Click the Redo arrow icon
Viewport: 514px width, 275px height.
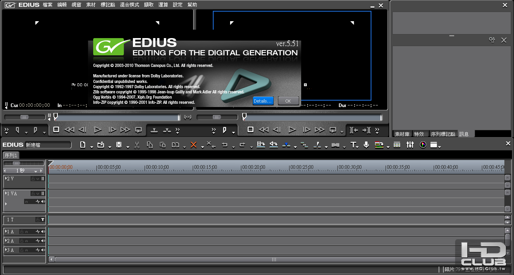point(242,145)
